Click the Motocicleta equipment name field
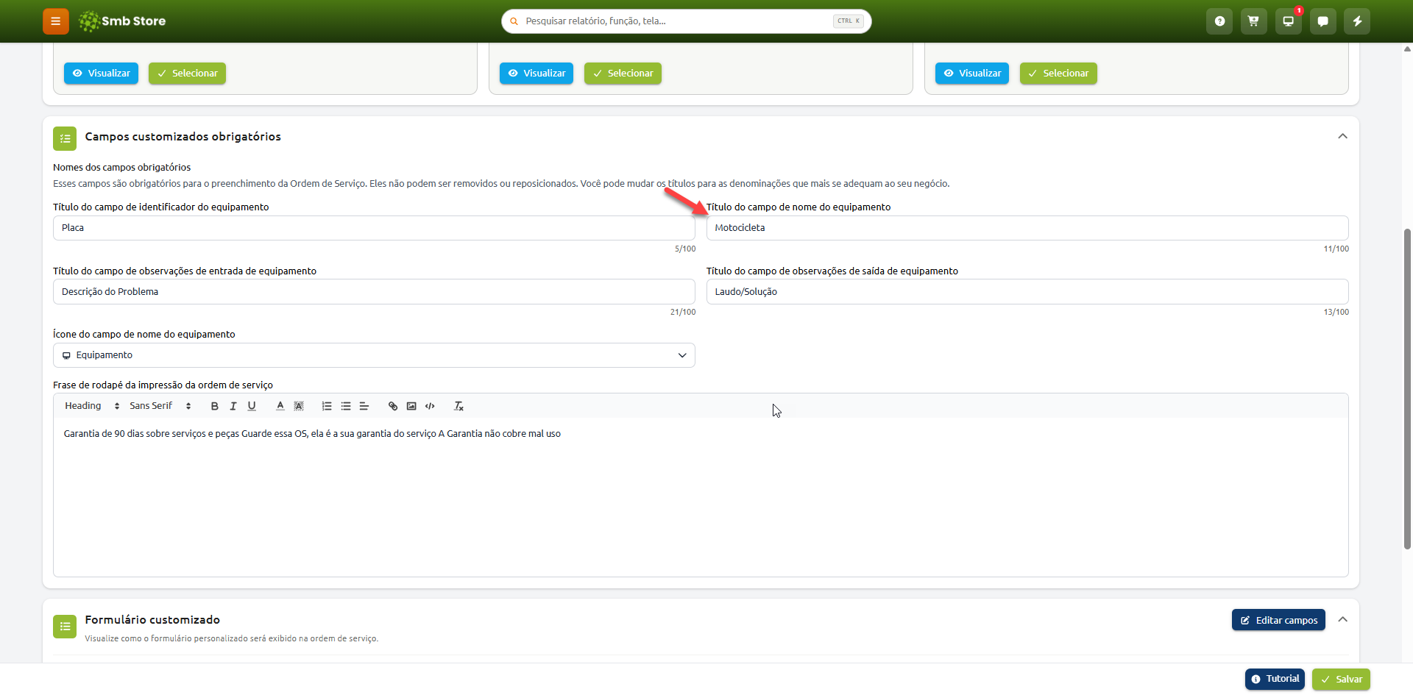This screenshot has width=1413, height=695. 1027,228
